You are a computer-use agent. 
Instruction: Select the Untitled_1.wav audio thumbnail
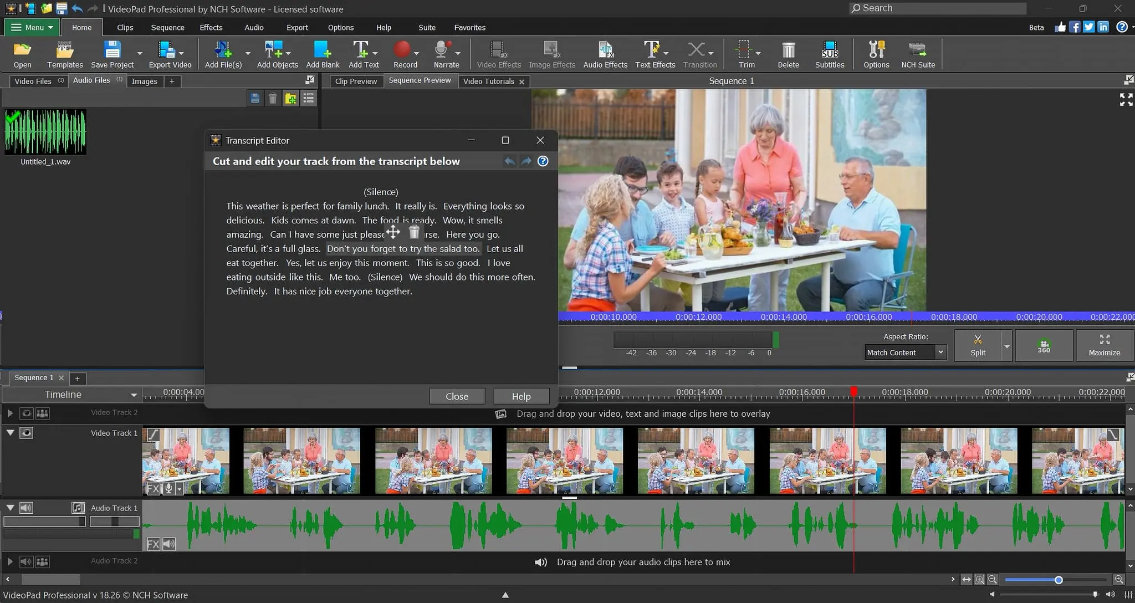coord(45,132)
